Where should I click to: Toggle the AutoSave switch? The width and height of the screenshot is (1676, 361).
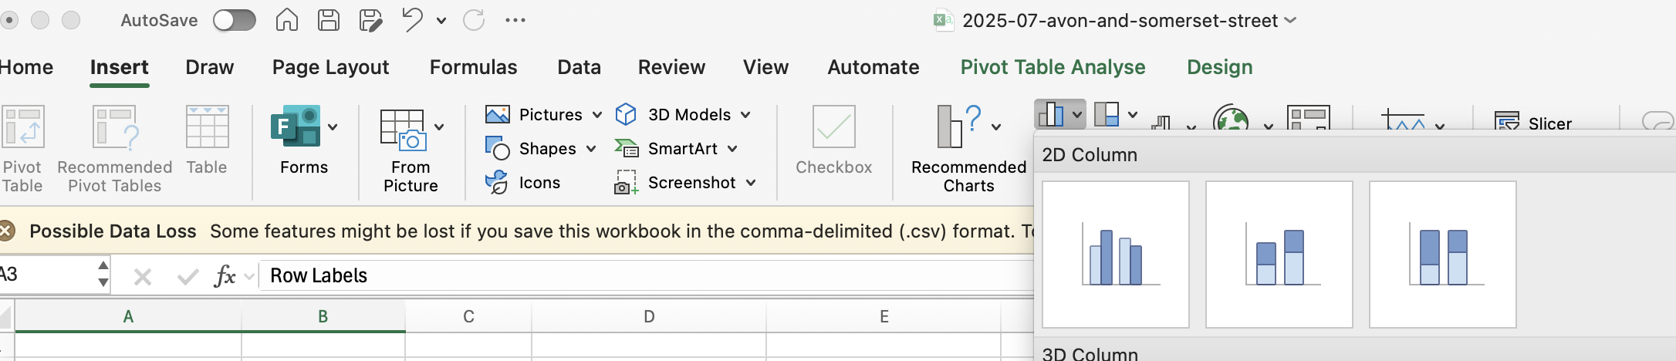coord(235,21)
